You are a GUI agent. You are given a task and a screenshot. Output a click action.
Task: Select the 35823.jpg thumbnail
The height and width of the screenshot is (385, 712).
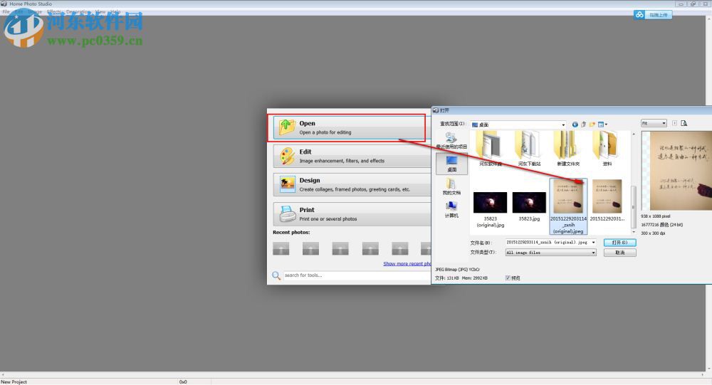(529, 203)
